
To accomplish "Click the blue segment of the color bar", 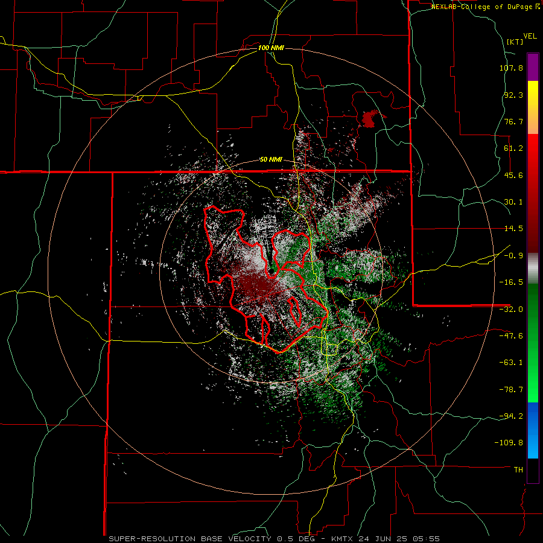I will coord(533,430).
